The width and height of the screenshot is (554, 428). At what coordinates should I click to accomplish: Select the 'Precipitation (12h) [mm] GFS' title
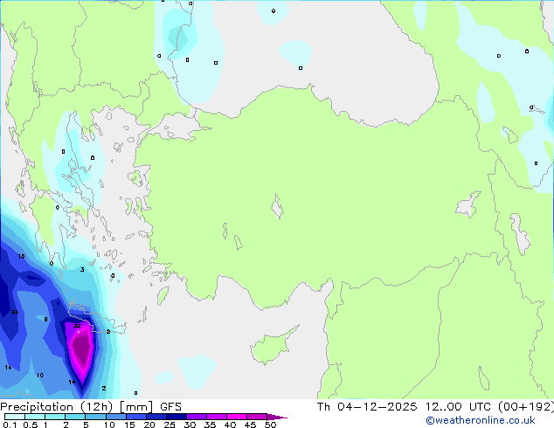click(91, 407)
